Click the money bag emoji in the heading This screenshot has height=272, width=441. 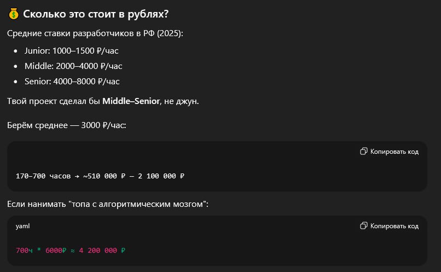pyautogui.click(x=14, y=14)
